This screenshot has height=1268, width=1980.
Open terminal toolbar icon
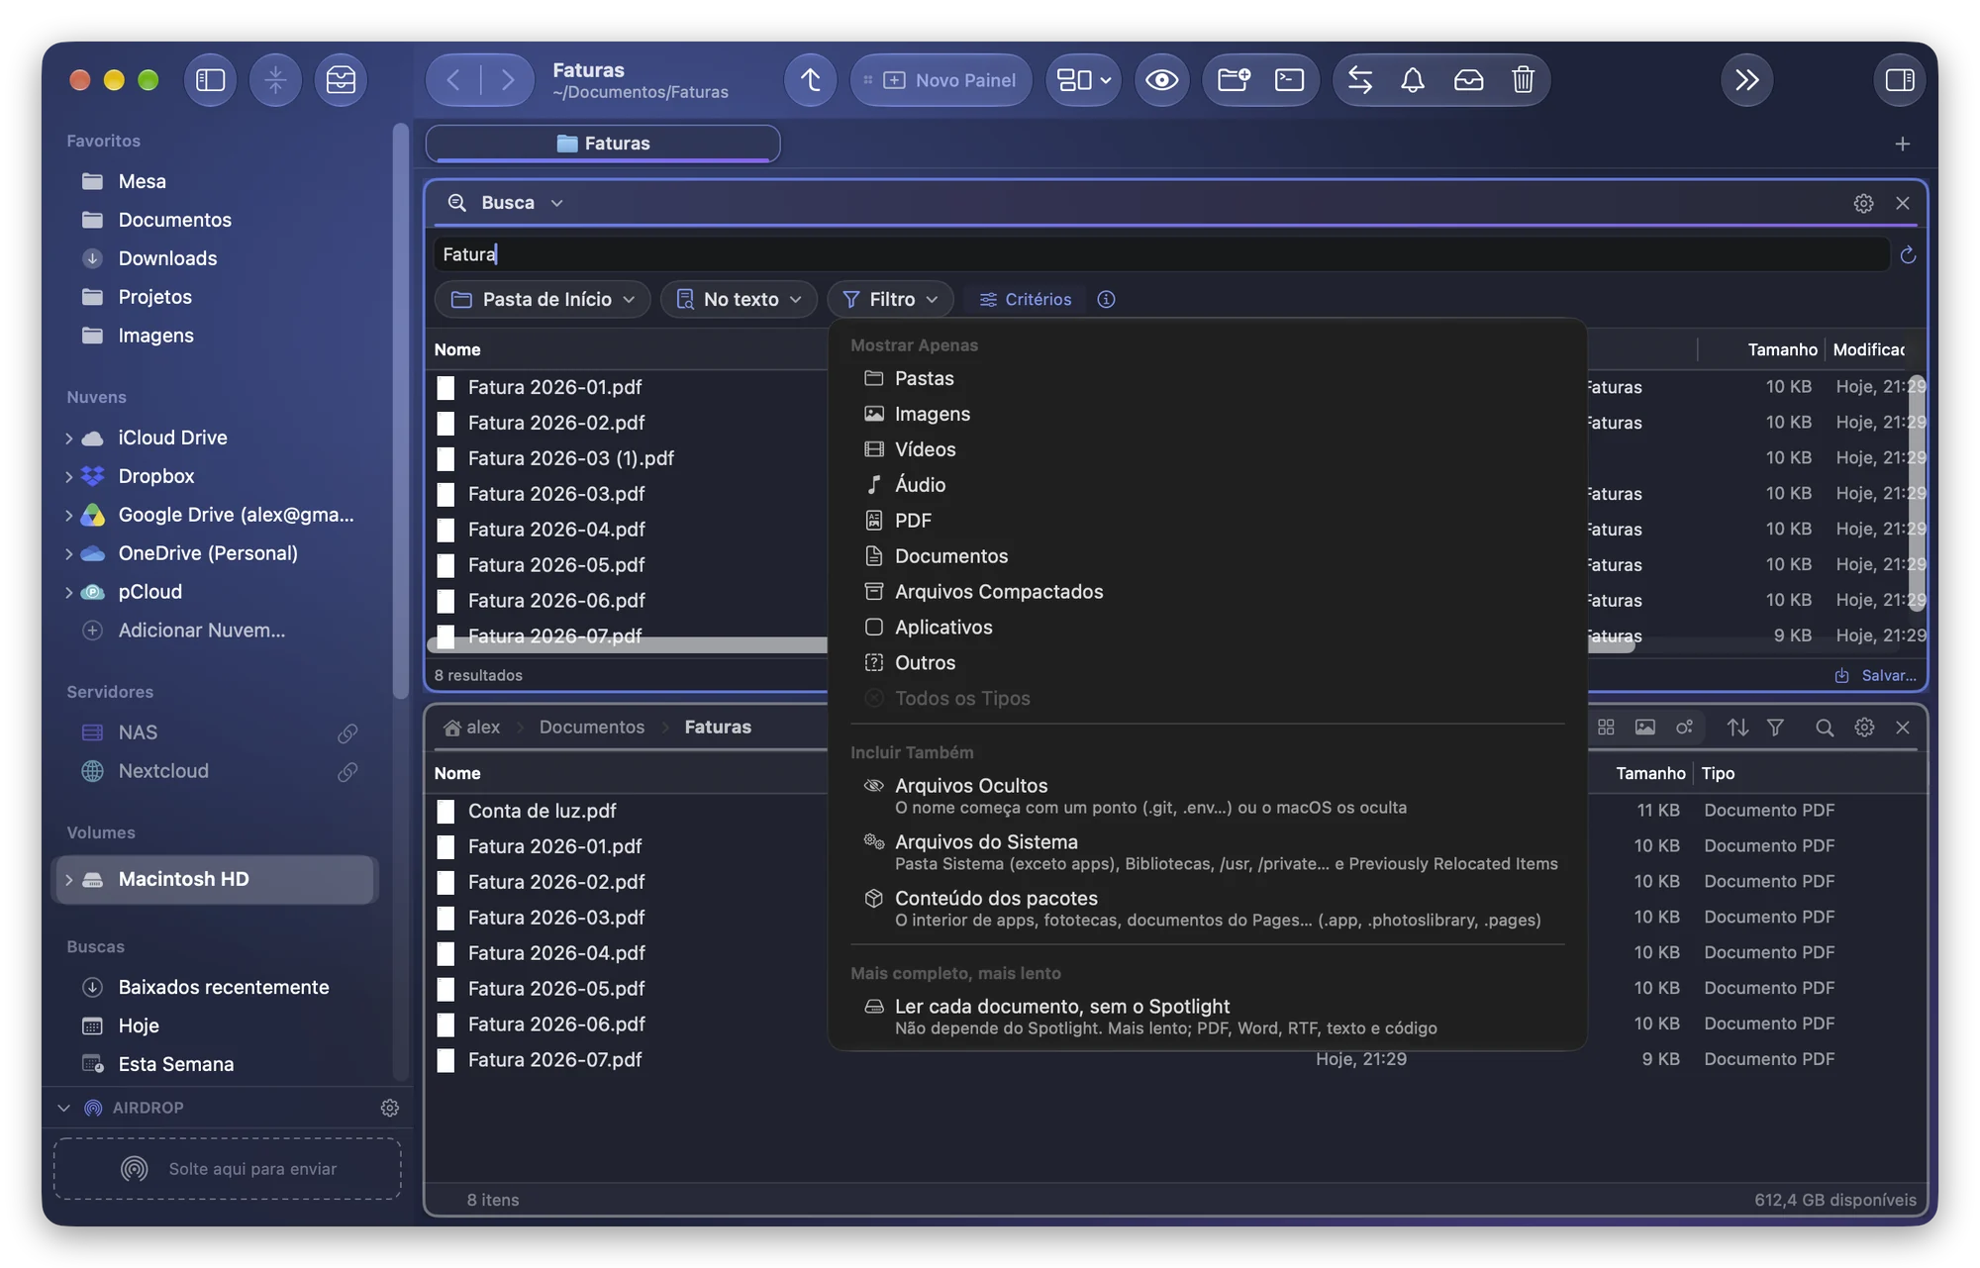1289,80
